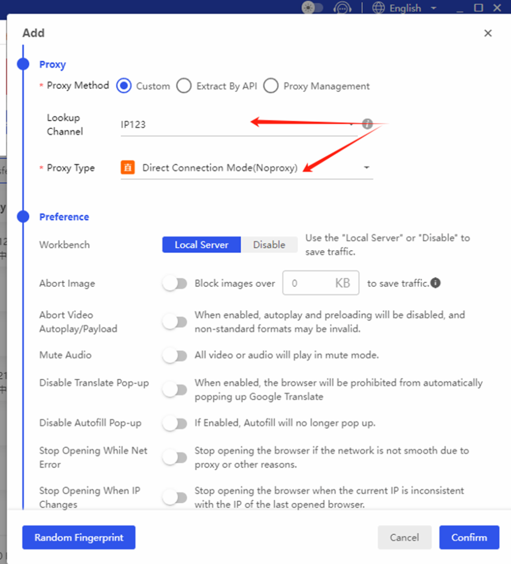
Task: Close the Add dialog with the X
Action: [487, 33]
